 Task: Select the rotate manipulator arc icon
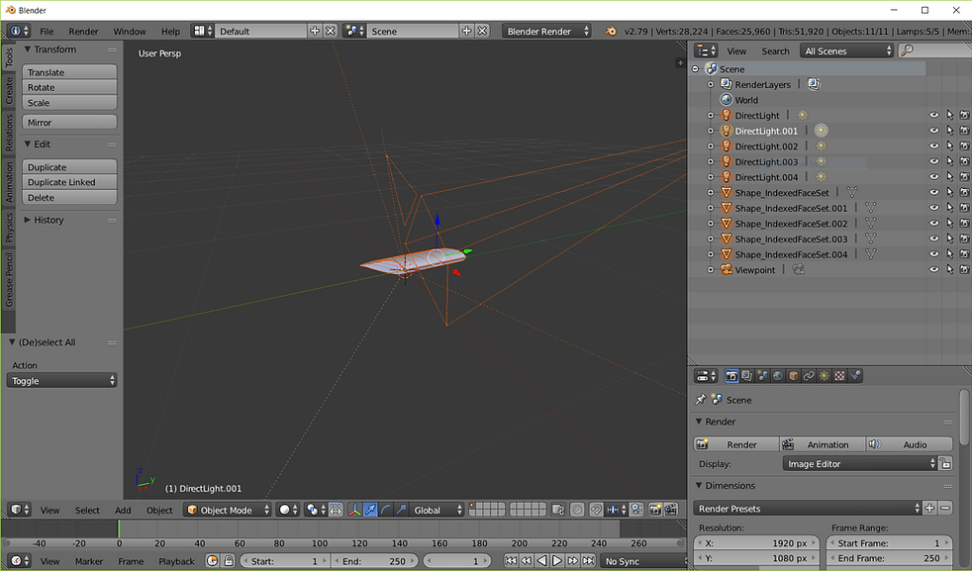point(386,510)
